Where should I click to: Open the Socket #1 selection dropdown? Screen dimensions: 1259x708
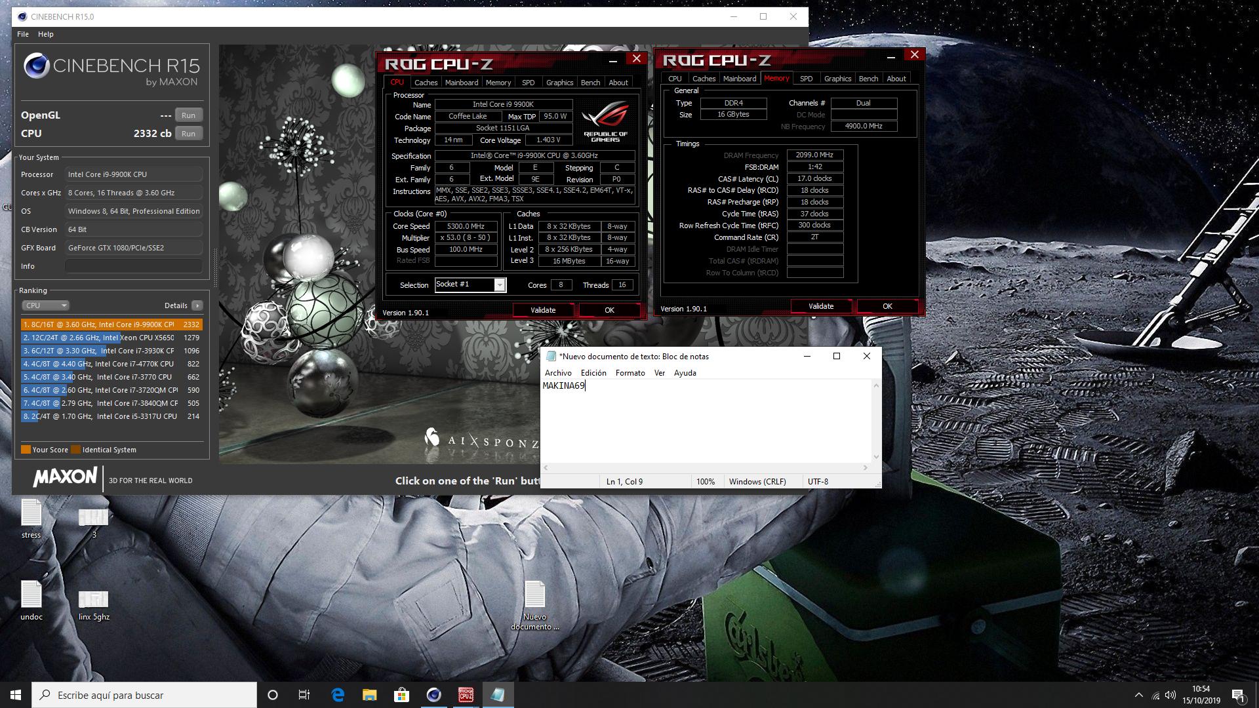[x=500, y=285]
